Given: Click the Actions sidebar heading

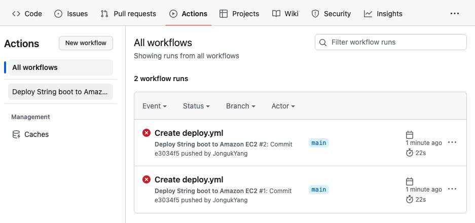Looking at the screenshot, I should click(21, 44).
